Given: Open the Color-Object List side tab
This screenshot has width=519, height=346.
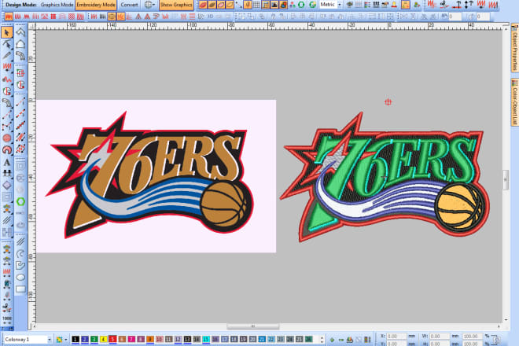Looking at the screenshot, I should click(515, 102).
